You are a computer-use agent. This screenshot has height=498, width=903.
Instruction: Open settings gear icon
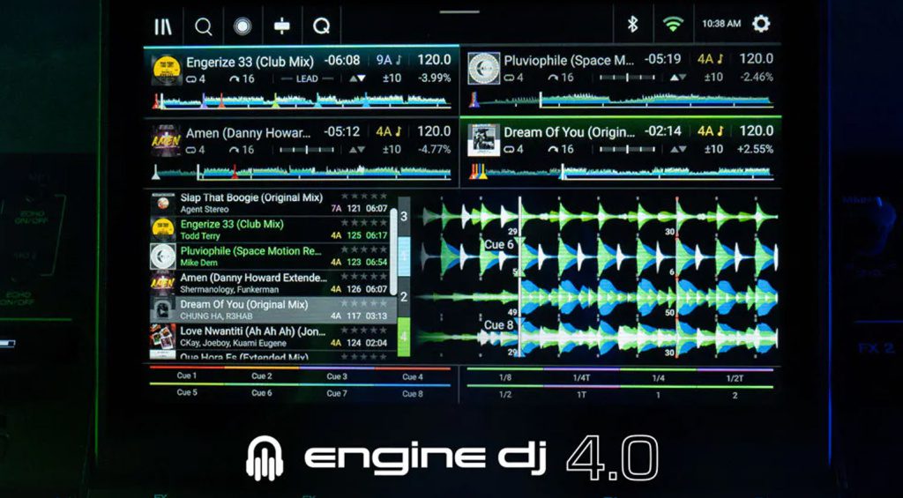[761, 24]
